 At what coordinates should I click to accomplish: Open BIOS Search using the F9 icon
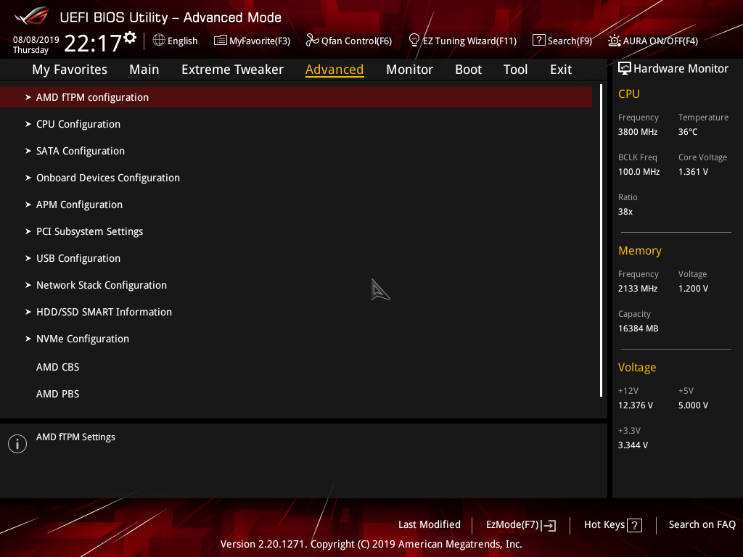point(540,41)
